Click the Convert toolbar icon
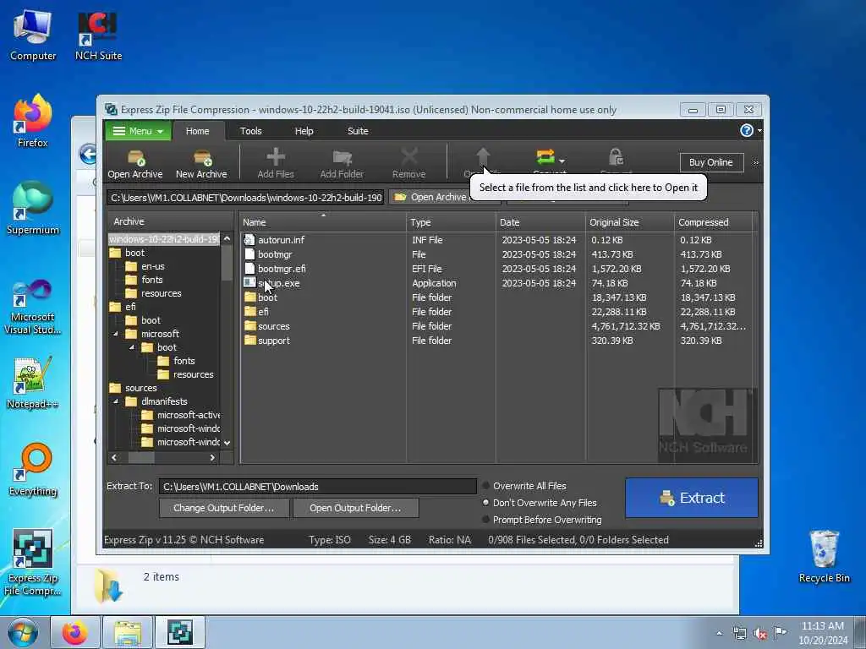 coord(545,157)
